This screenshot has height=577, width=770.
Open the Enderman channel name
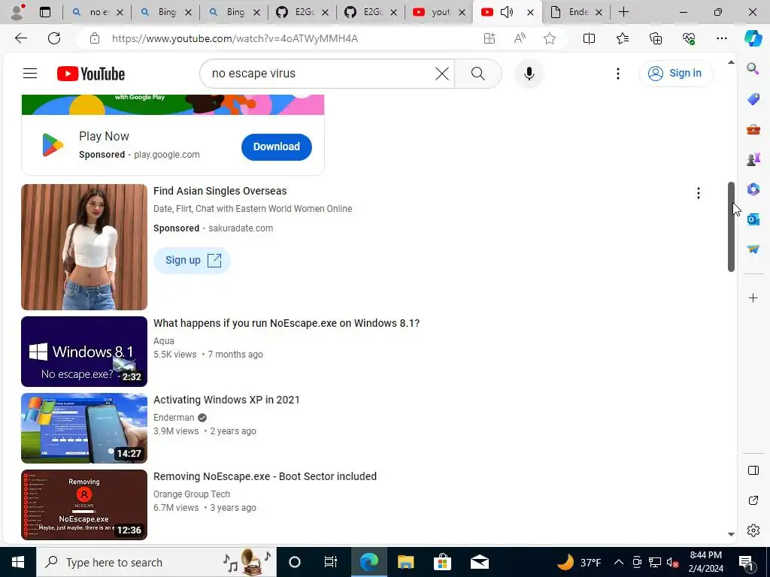[x=174, y=418]
